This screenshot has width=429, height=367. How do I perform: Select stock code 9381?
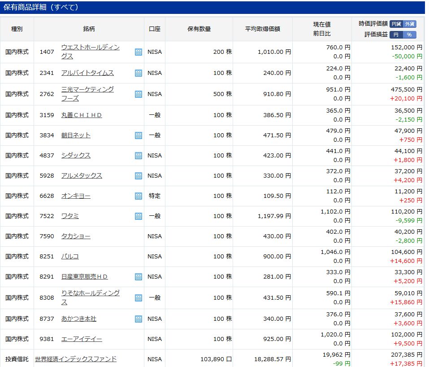pyautogui.click(x=47, y=339)
